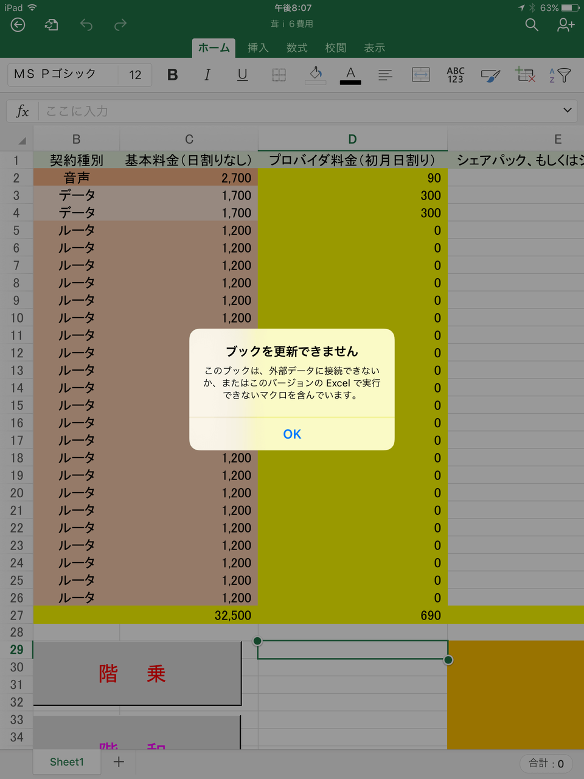Select the column B header
Viewport: 584px width, 779px height.
[x=77, y=139]
